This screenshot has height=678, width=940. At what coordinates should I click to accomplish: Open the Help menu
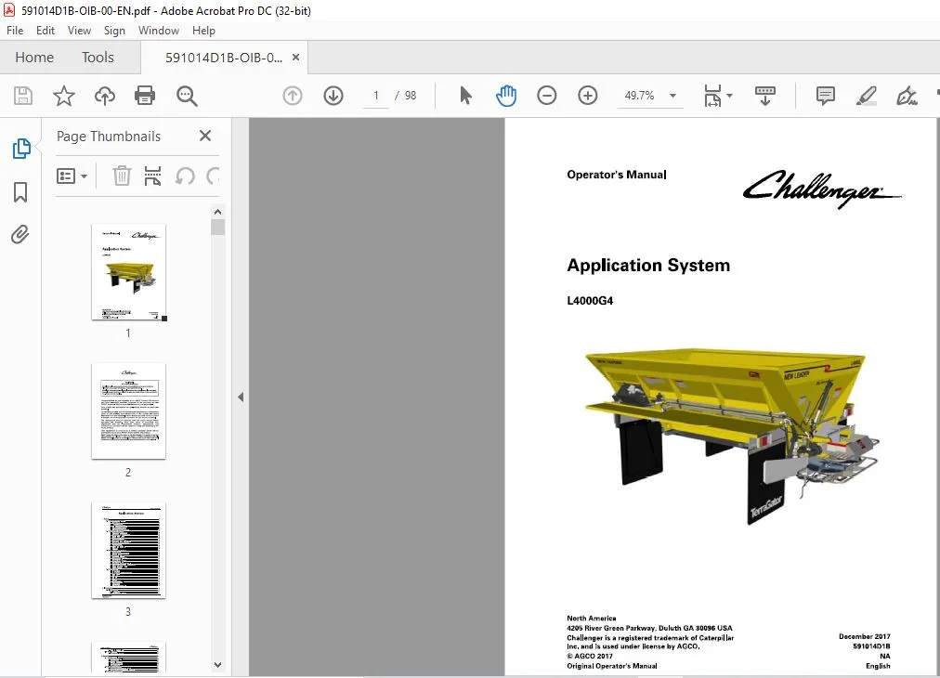click(203, 31)
